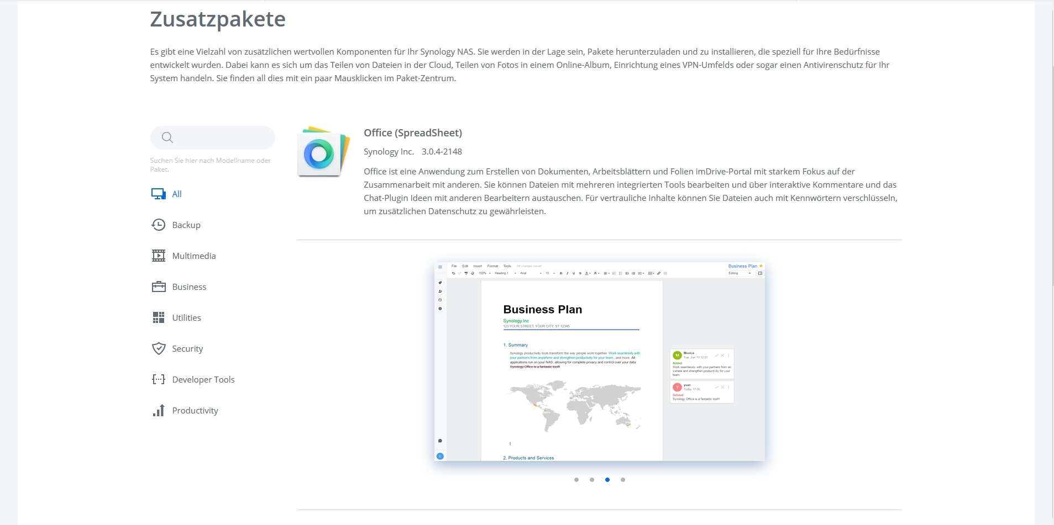Click the Backup clock icon
This screenshot has height=525, width=1054.
[x=159, y=225]
